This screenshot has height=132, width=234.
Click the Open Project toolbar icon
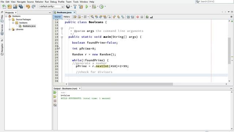coord(15,7)
